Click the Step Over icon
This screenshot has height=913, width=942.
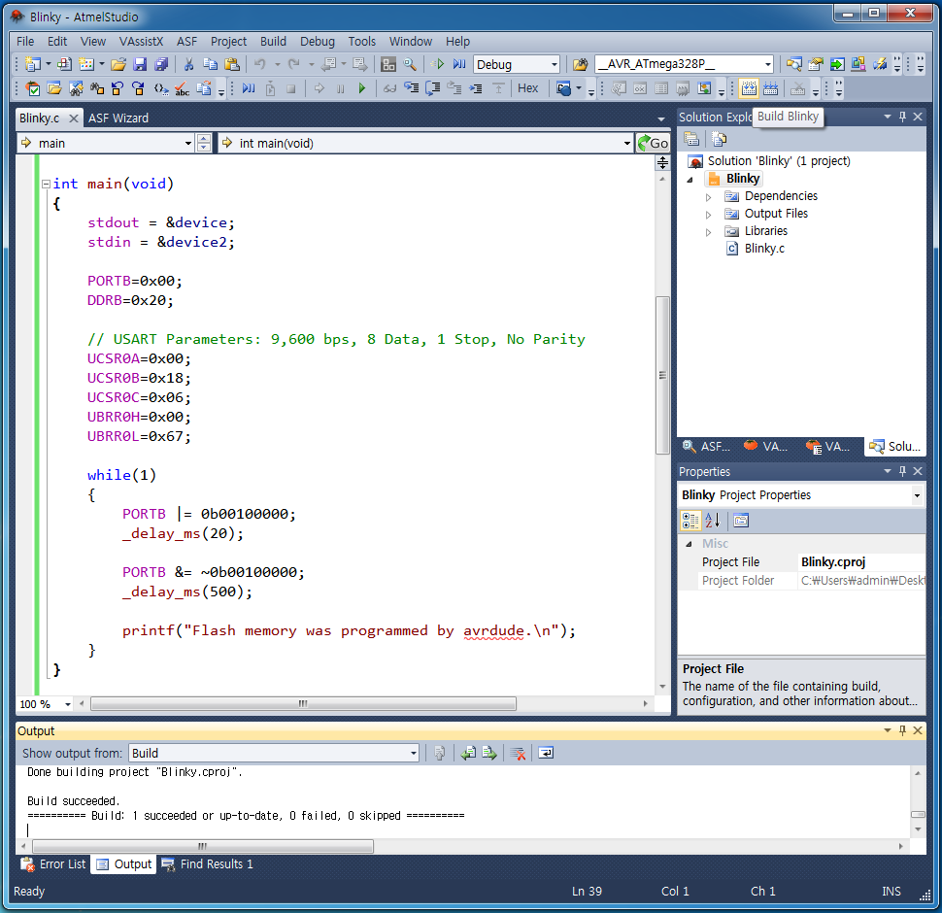[432, 88]
